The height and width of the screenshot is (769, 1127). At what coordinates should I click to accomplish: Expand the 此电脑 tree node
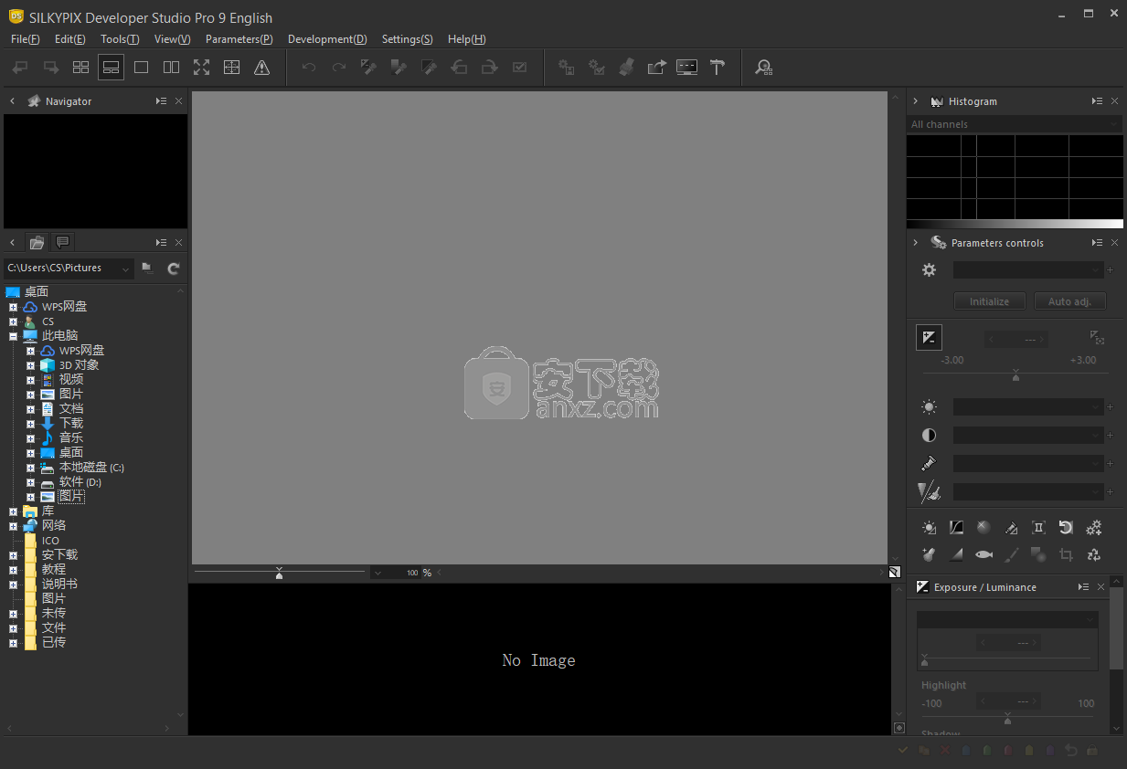[x=13, y=336]
